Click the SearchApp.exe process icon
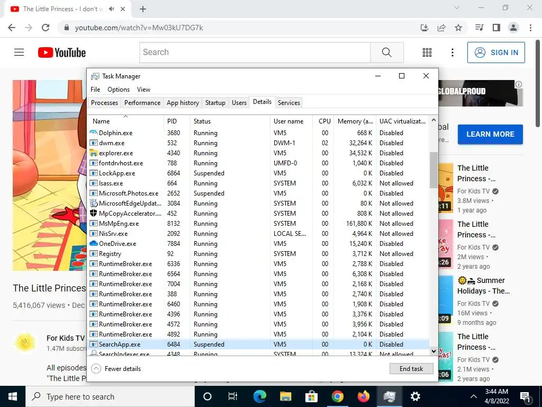 [x=93, y=344]
